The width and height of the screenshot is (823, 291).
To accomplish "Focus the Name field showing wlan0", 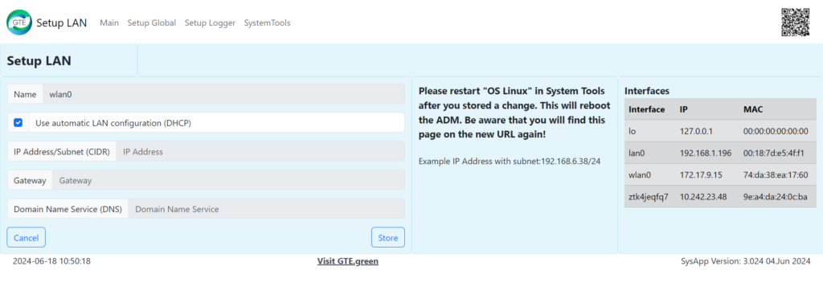I will coord(223,94).
